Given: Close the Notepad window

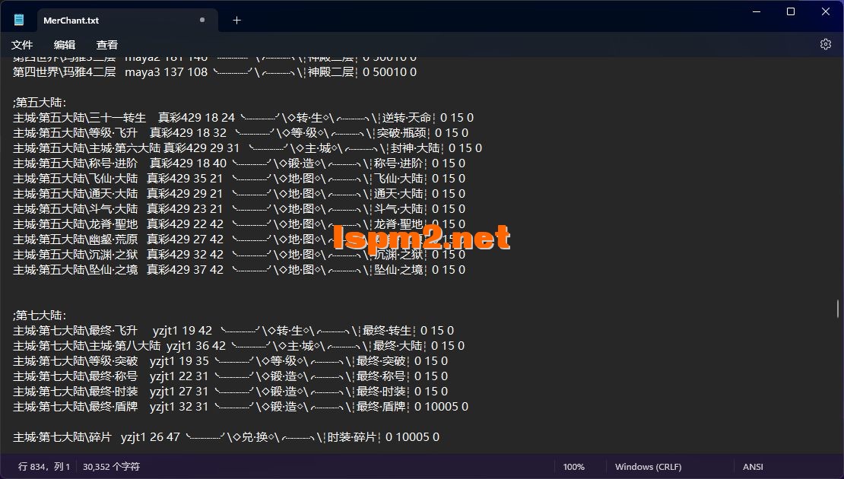Looking at the screenshot, I should (826, 11).
